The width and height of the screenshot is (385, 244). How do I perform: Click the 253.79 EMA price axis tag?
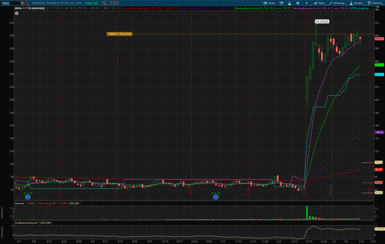[x=379, y=65]
